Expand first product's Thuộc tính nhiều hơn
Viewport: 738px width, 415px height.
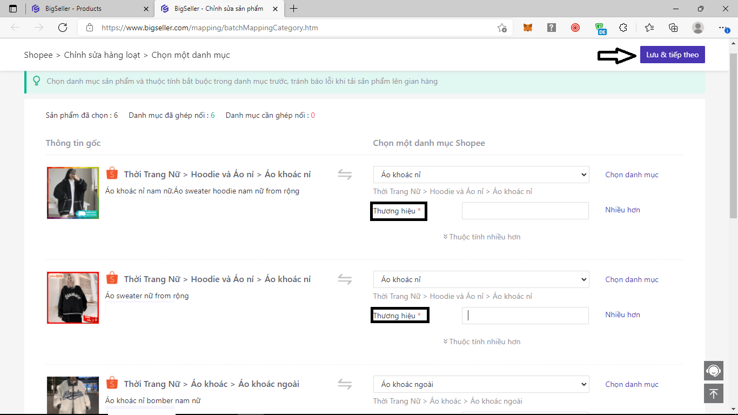click(481, 237)
